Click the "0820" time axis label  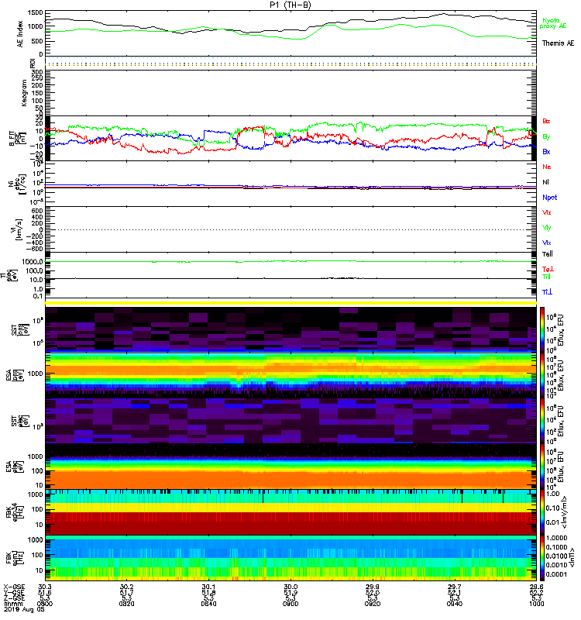click(x=126, y=604)
